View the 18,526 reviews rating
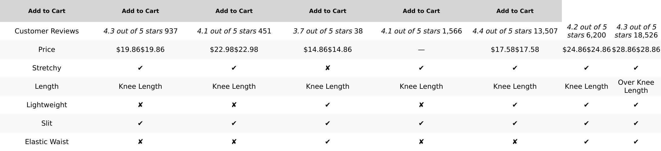The width and height of the screenshot is (661, 151). pyautogui.click(x=636, y=31)
